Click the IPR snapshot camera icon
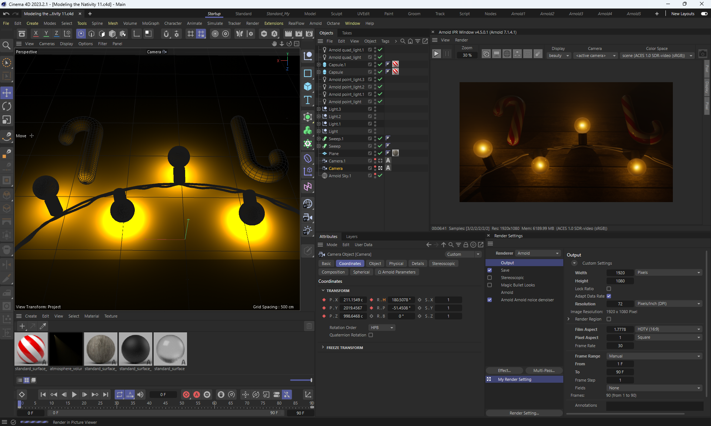Screen dimensions: 711x426 pos(702,54)
